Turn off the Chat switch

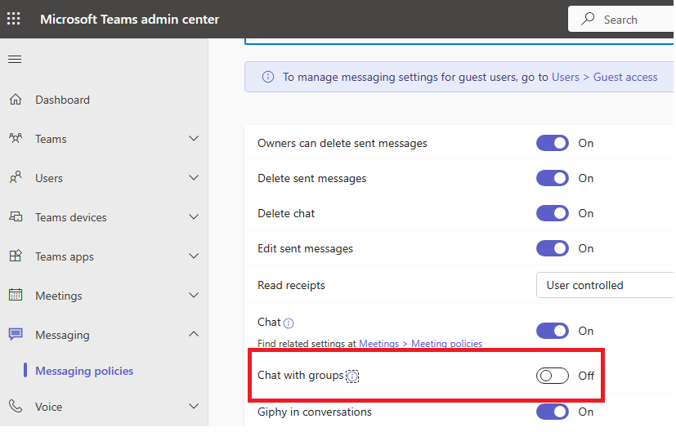(x=553, y=332)
